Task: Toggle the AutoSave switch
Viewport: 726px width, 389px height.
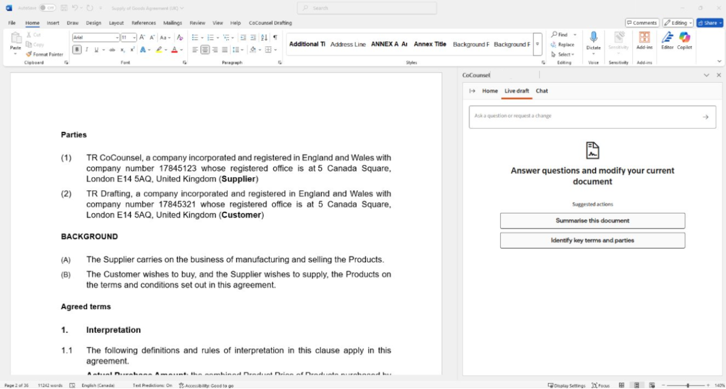Action: [48, 8]
